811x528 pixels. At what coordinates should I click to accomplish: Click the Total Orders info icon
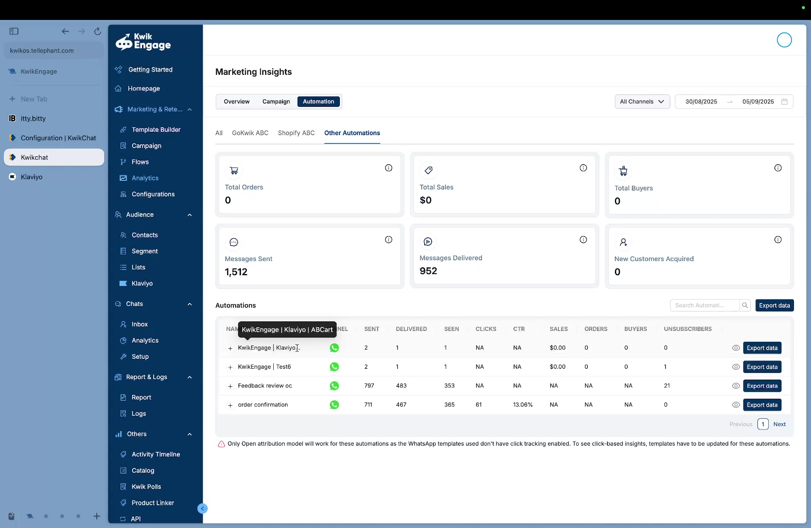click(388, 168)
